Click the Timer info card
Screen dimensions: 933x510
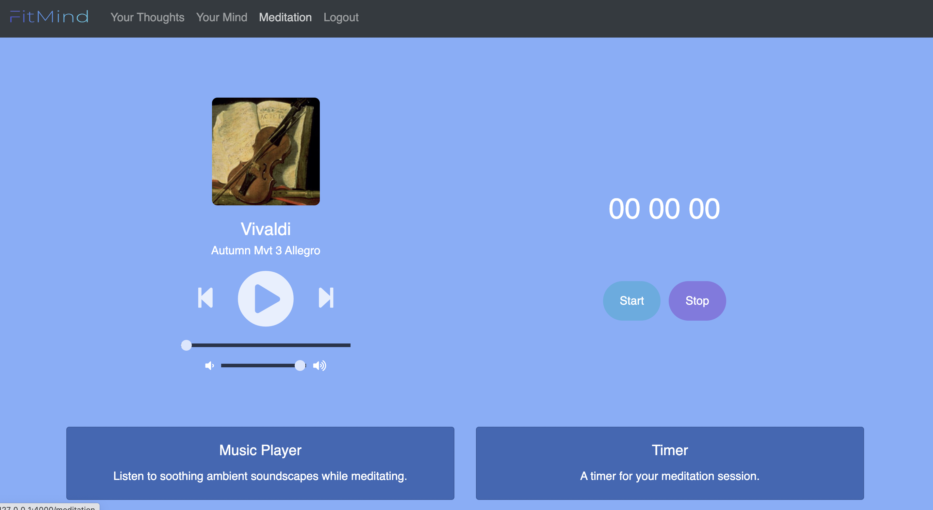coord(669,463)
